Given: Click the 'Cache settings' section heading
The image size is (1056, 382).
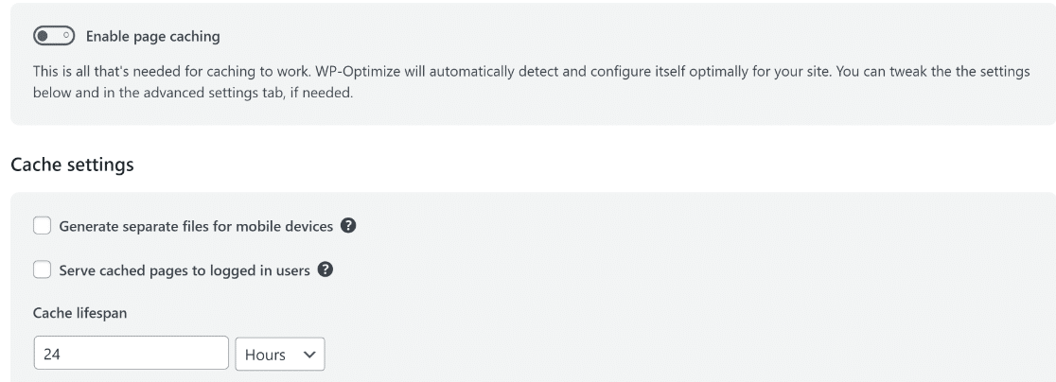Looking at the screenshot, I should [x=72, y=165].
